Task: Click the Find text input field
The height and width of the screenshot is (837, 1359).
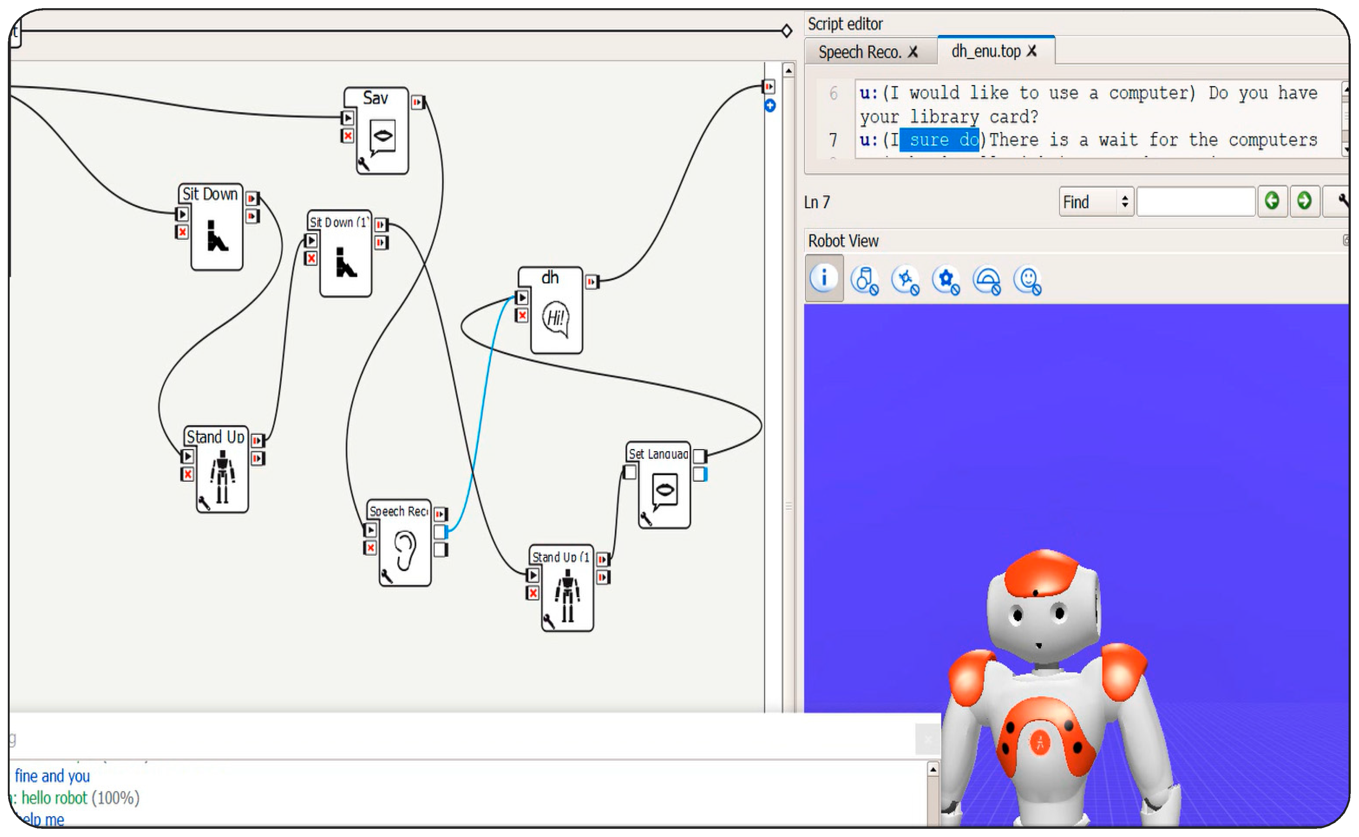Action: tap(1196, 202)
